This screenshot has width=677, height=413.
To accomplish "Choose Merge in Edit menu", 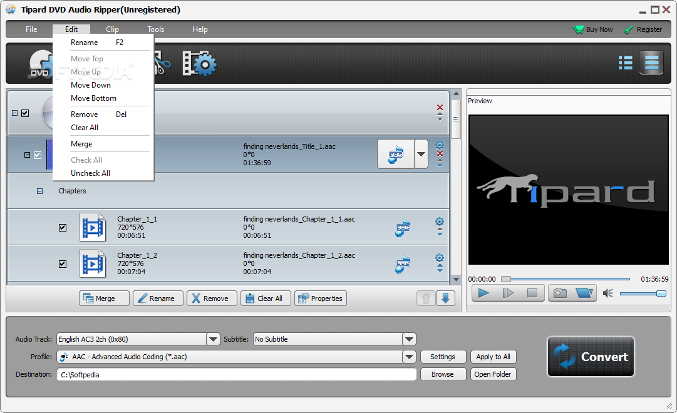I will [103, 144].
